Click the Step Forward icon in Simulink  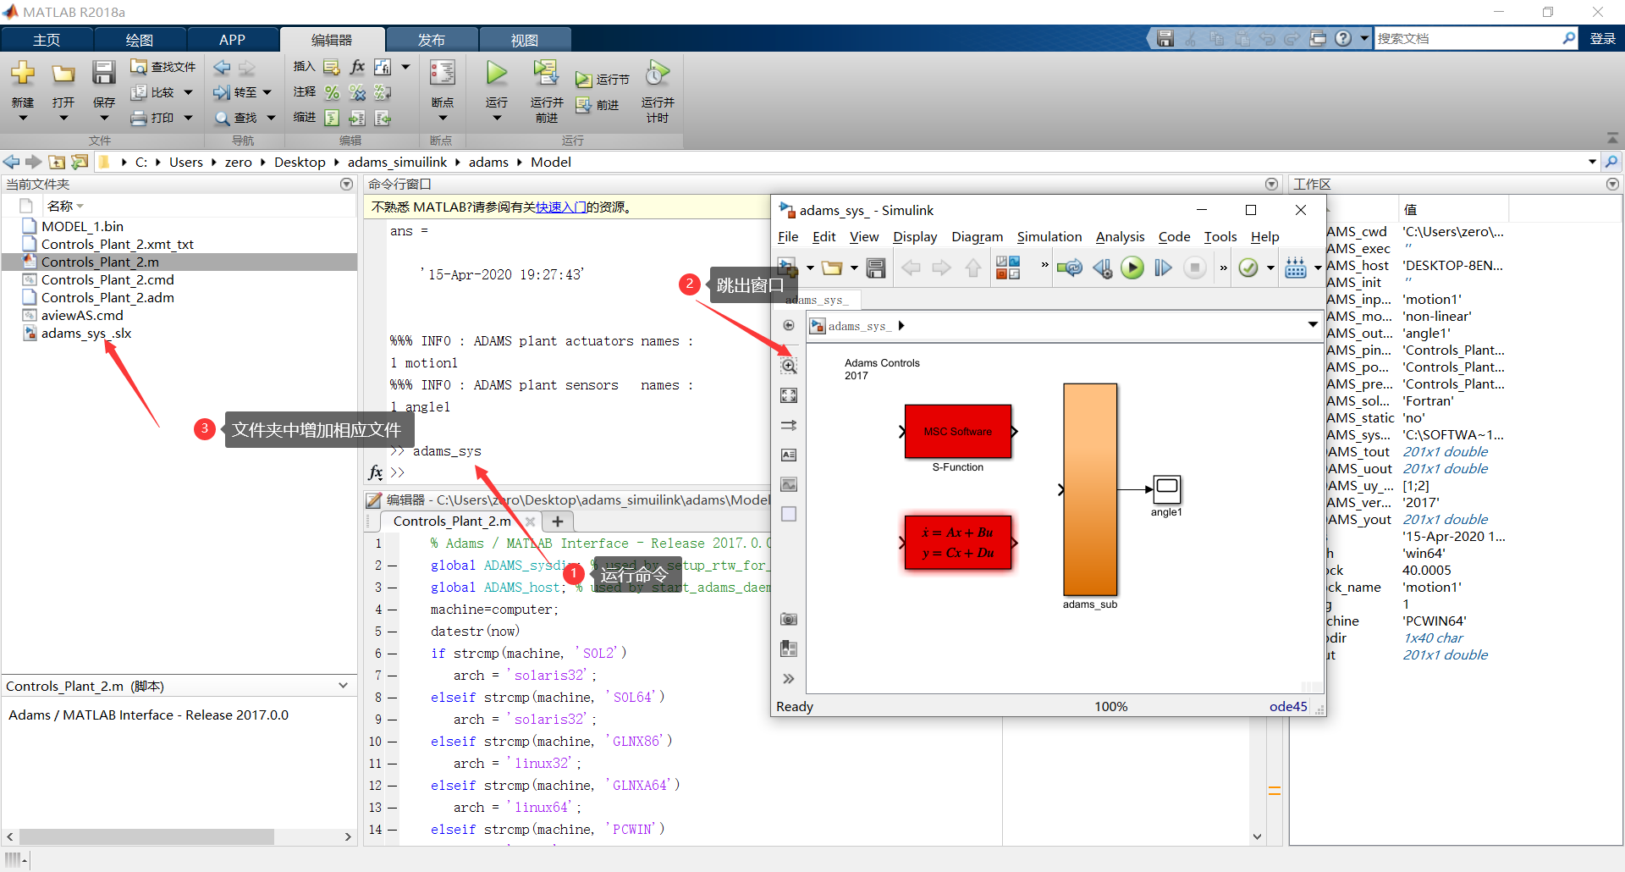pyautogui.click(x=1162, y=268)
